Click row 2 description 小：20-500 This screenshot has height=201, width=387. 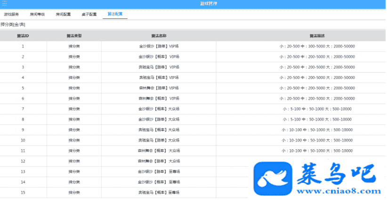click(x=290, y=57)
